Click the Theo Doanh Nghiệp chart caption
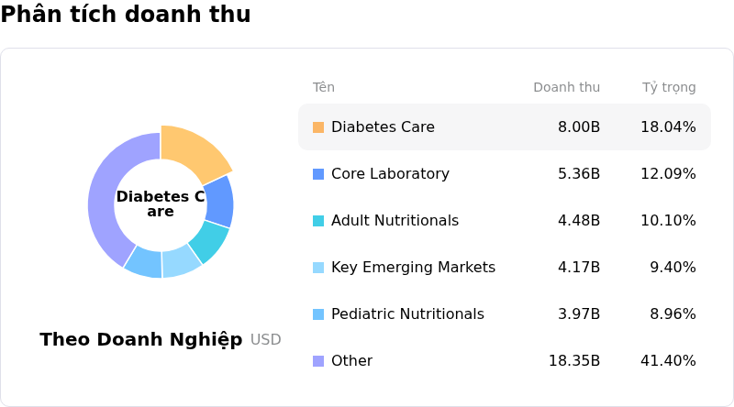The image size is (734, 407). 141,340
